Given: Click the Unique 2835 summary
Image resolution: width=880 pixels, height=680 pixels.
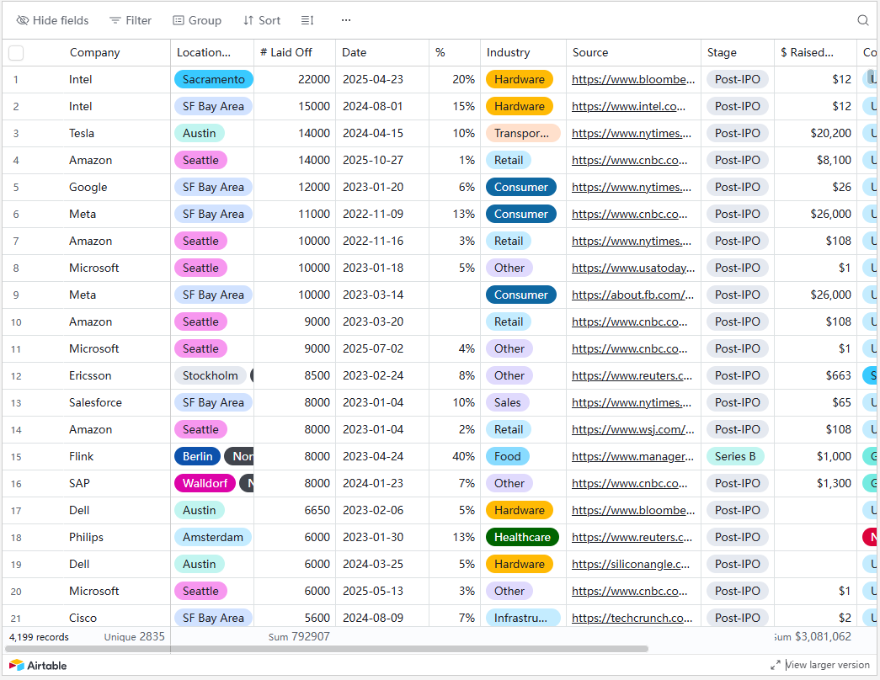Looking at the screenshot, I should 134,637.
